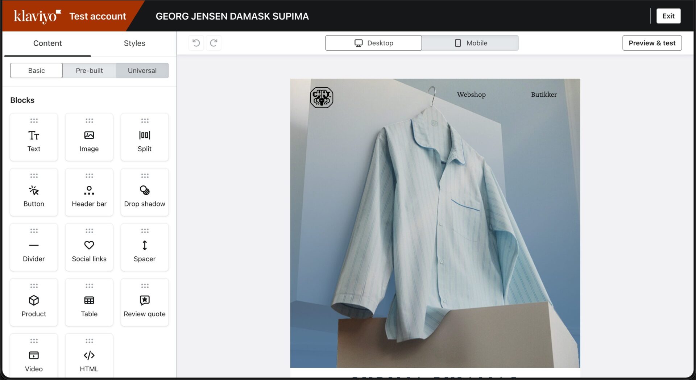
Task: Choose the Spacer block icon
Action: (x=145, y=246)
